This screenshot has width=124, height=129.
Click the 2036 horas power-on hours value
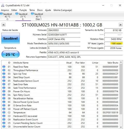click(x=113, y=48)
